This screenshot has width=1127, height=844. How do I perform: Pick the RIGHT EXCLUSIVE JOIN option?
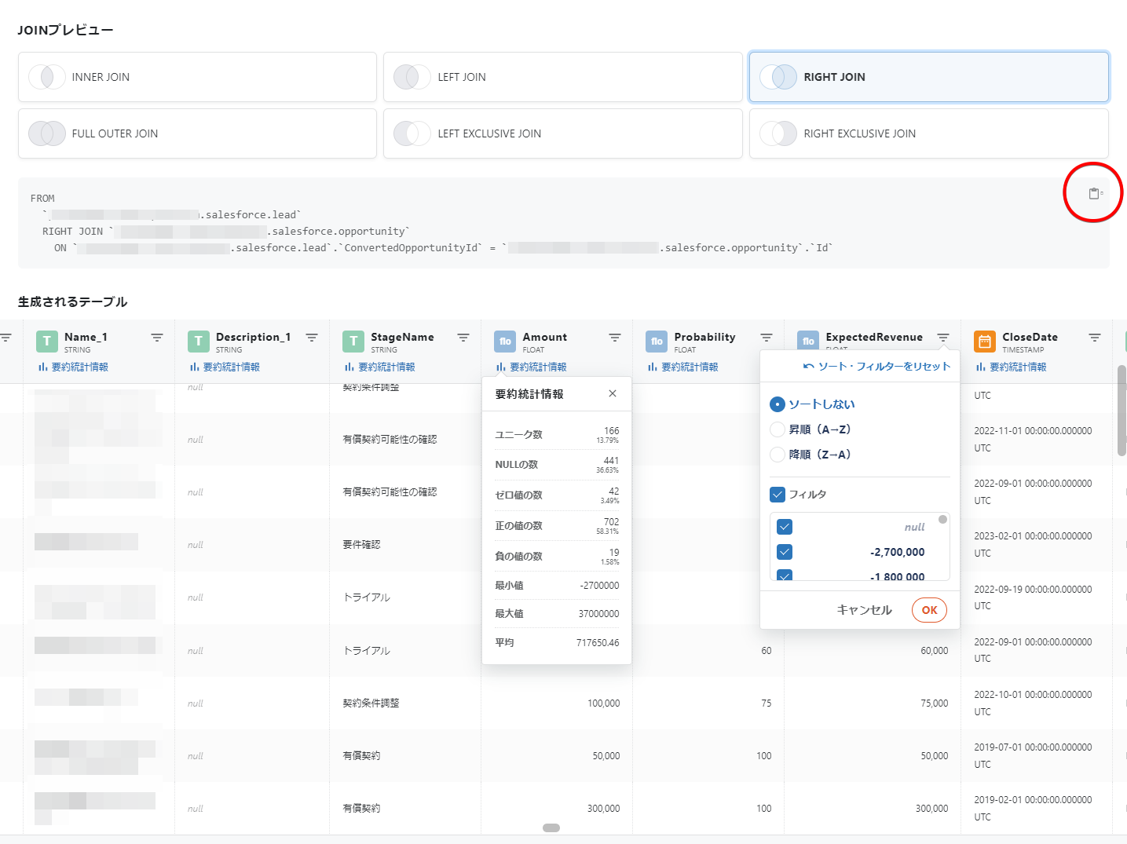click(x=928, y=133)
